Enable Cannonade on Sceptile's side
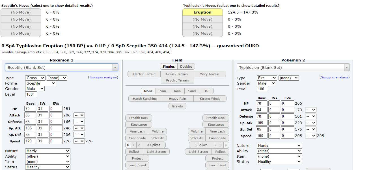The image size is (371, 170). (137, 138)
